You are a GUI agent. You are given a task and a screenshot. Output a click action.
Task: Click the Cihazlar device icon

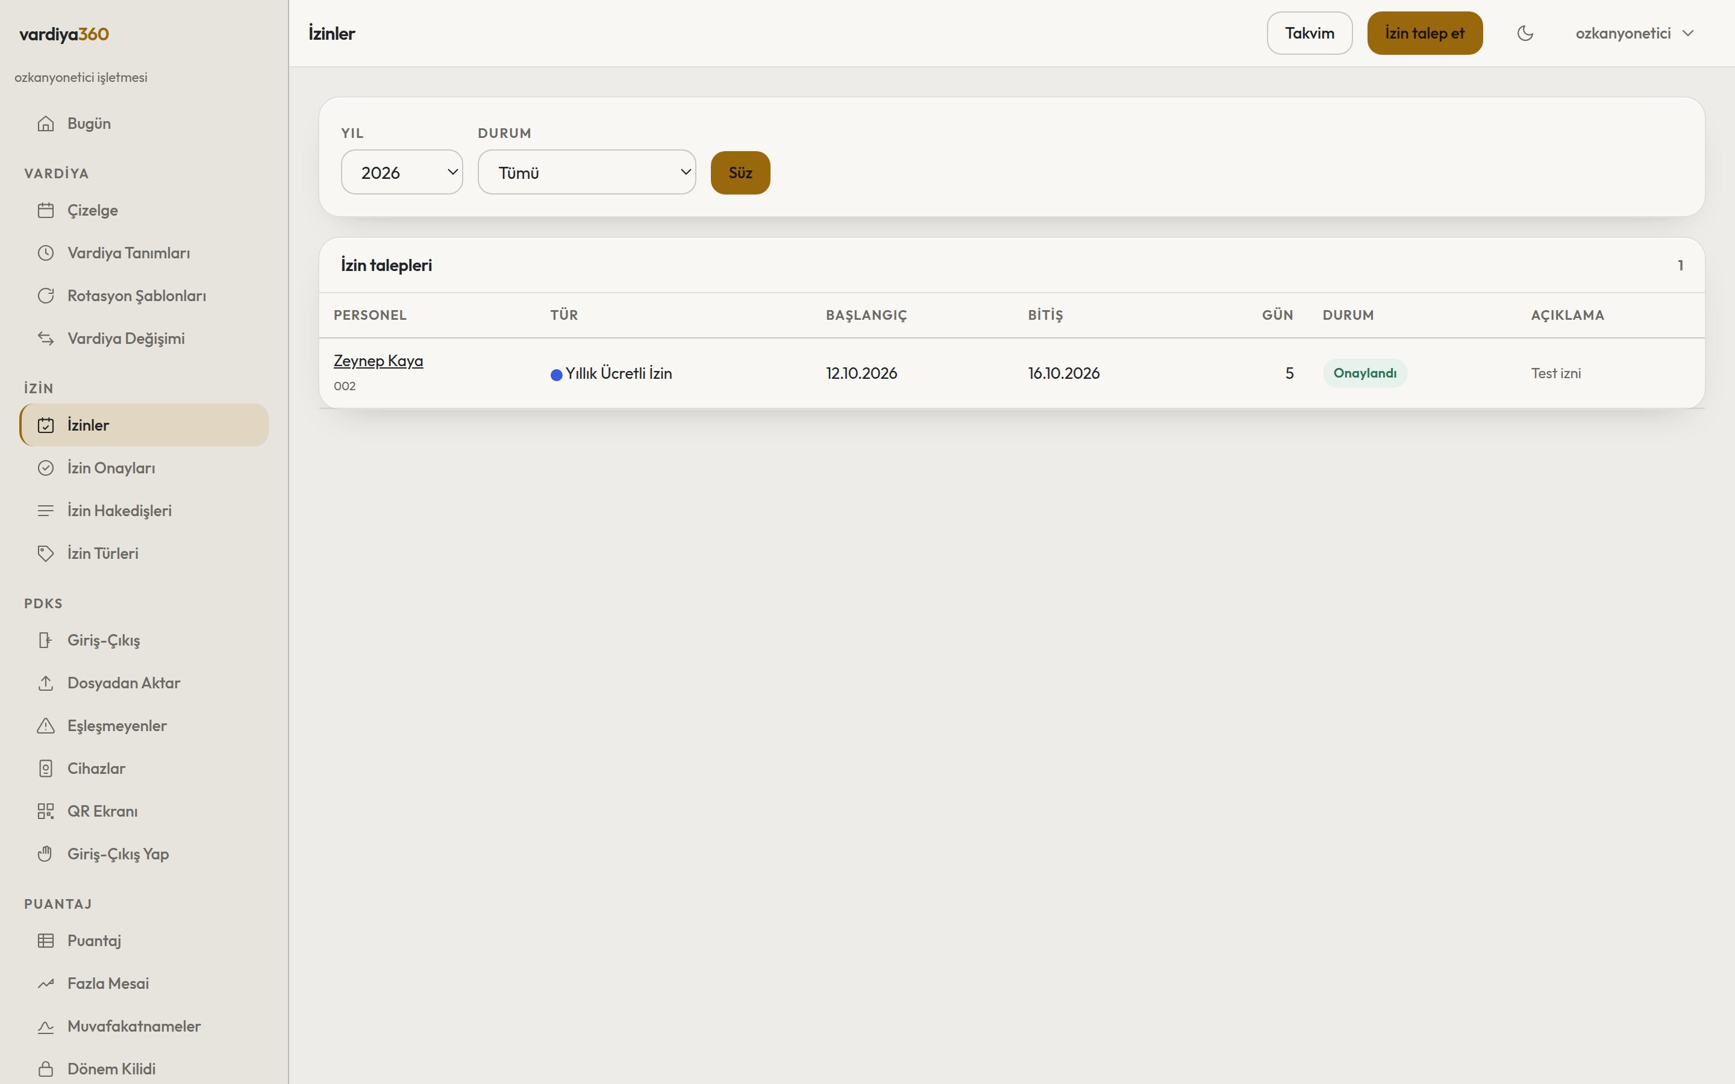[46, 768]
